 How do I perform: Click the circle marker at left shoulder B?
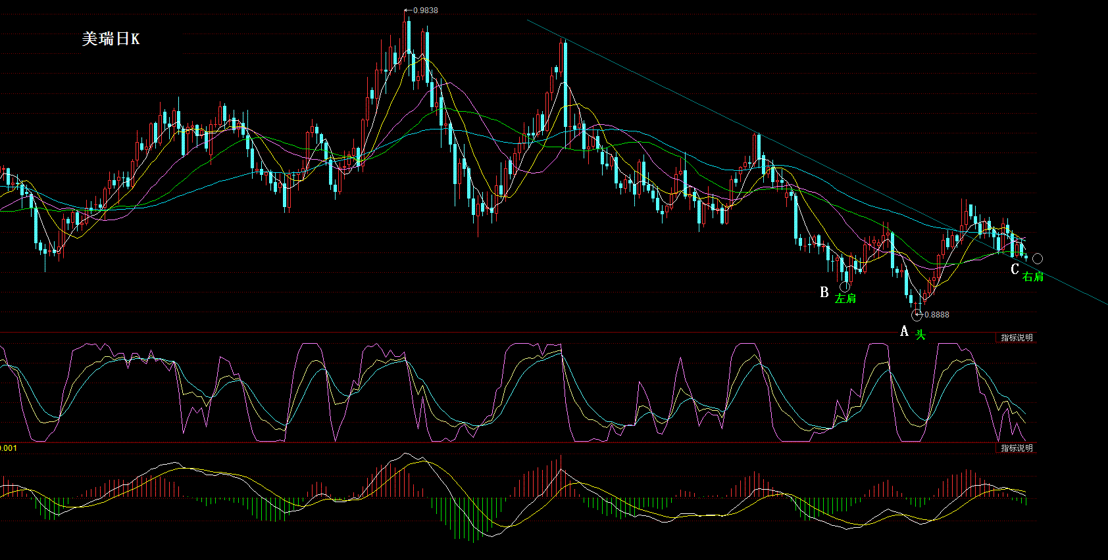tap(845, 287)
